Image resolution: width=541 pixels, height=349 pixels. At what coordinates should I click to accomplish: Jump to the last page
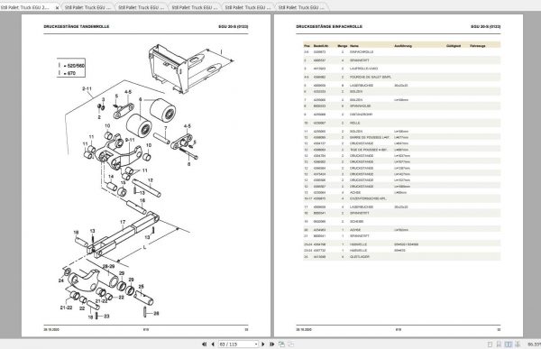point(272,344)
